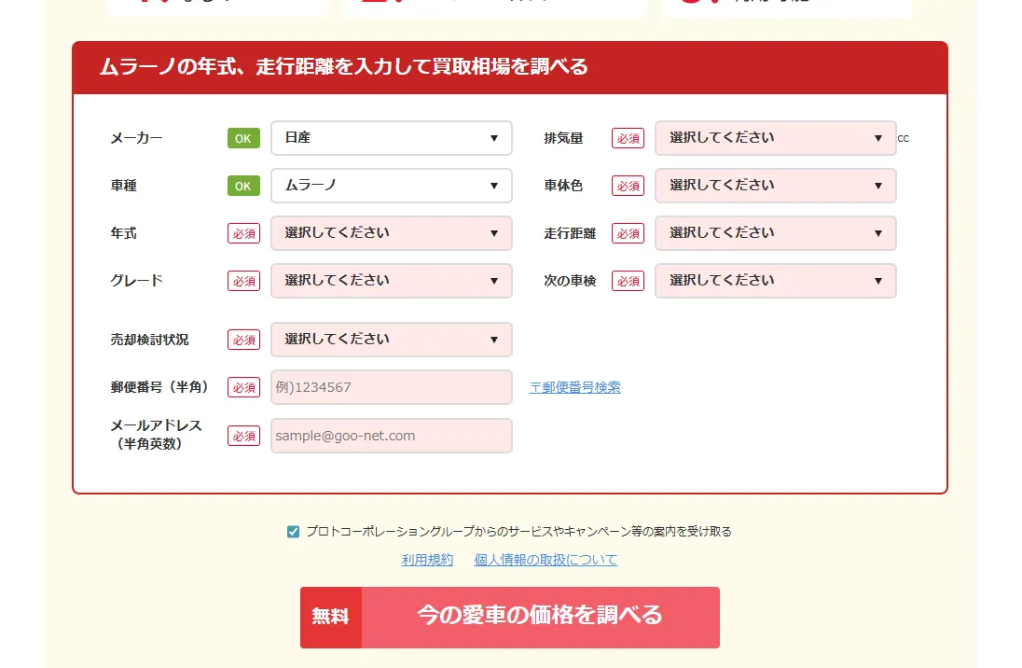Open the 個人情報の取扱について link
This screenshot has height=668, width=1022.
click(546, 560)
